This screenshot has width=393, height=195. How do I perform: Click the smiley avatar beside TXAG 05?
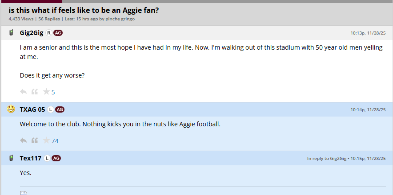click(11, 109)
